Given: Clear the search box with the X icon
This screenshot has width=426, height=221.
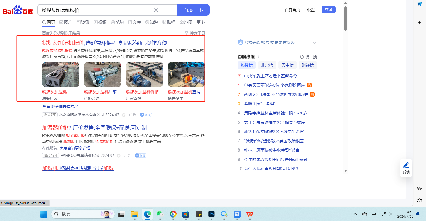Looking at the screenshot, I should click(x=156, y=10).
